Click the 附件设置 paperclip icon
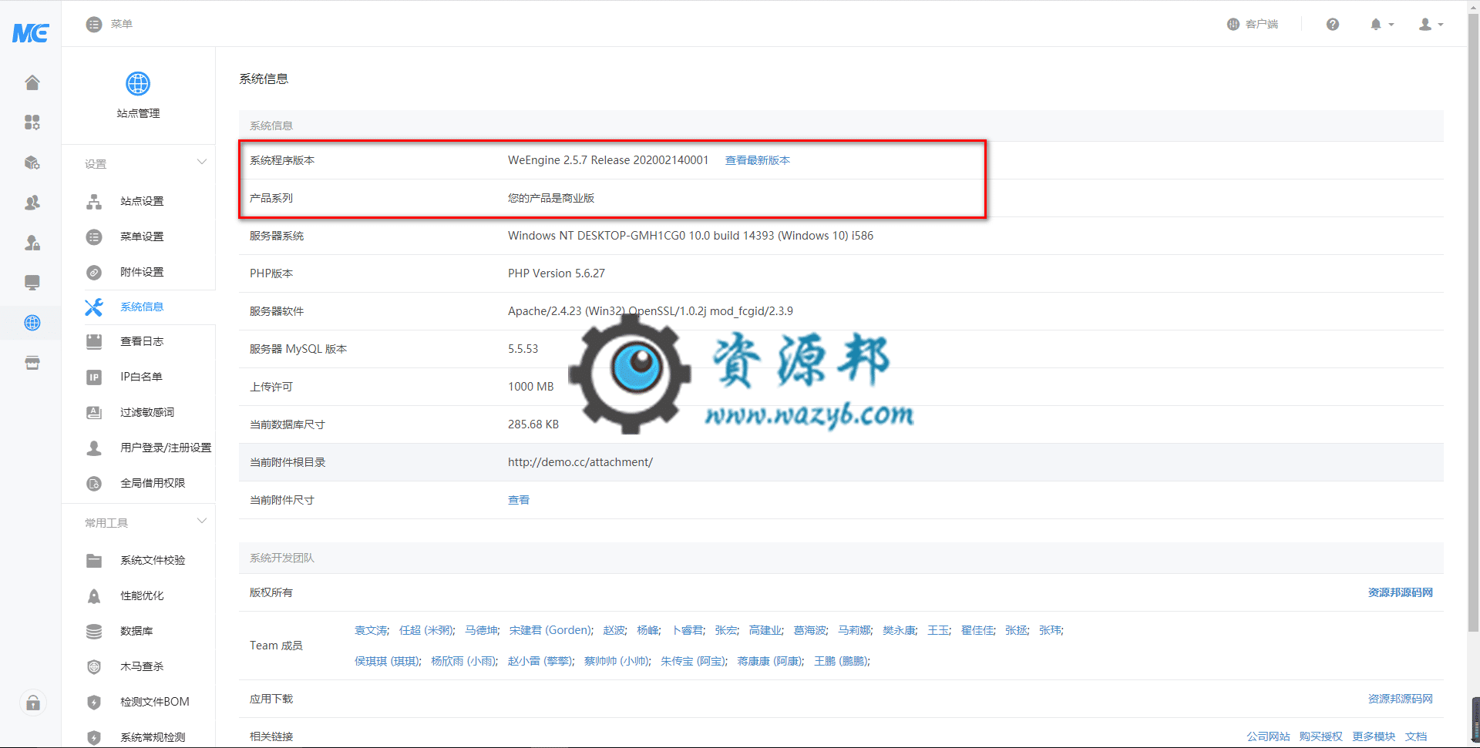 pyautogui.click(x=94, y=273)
